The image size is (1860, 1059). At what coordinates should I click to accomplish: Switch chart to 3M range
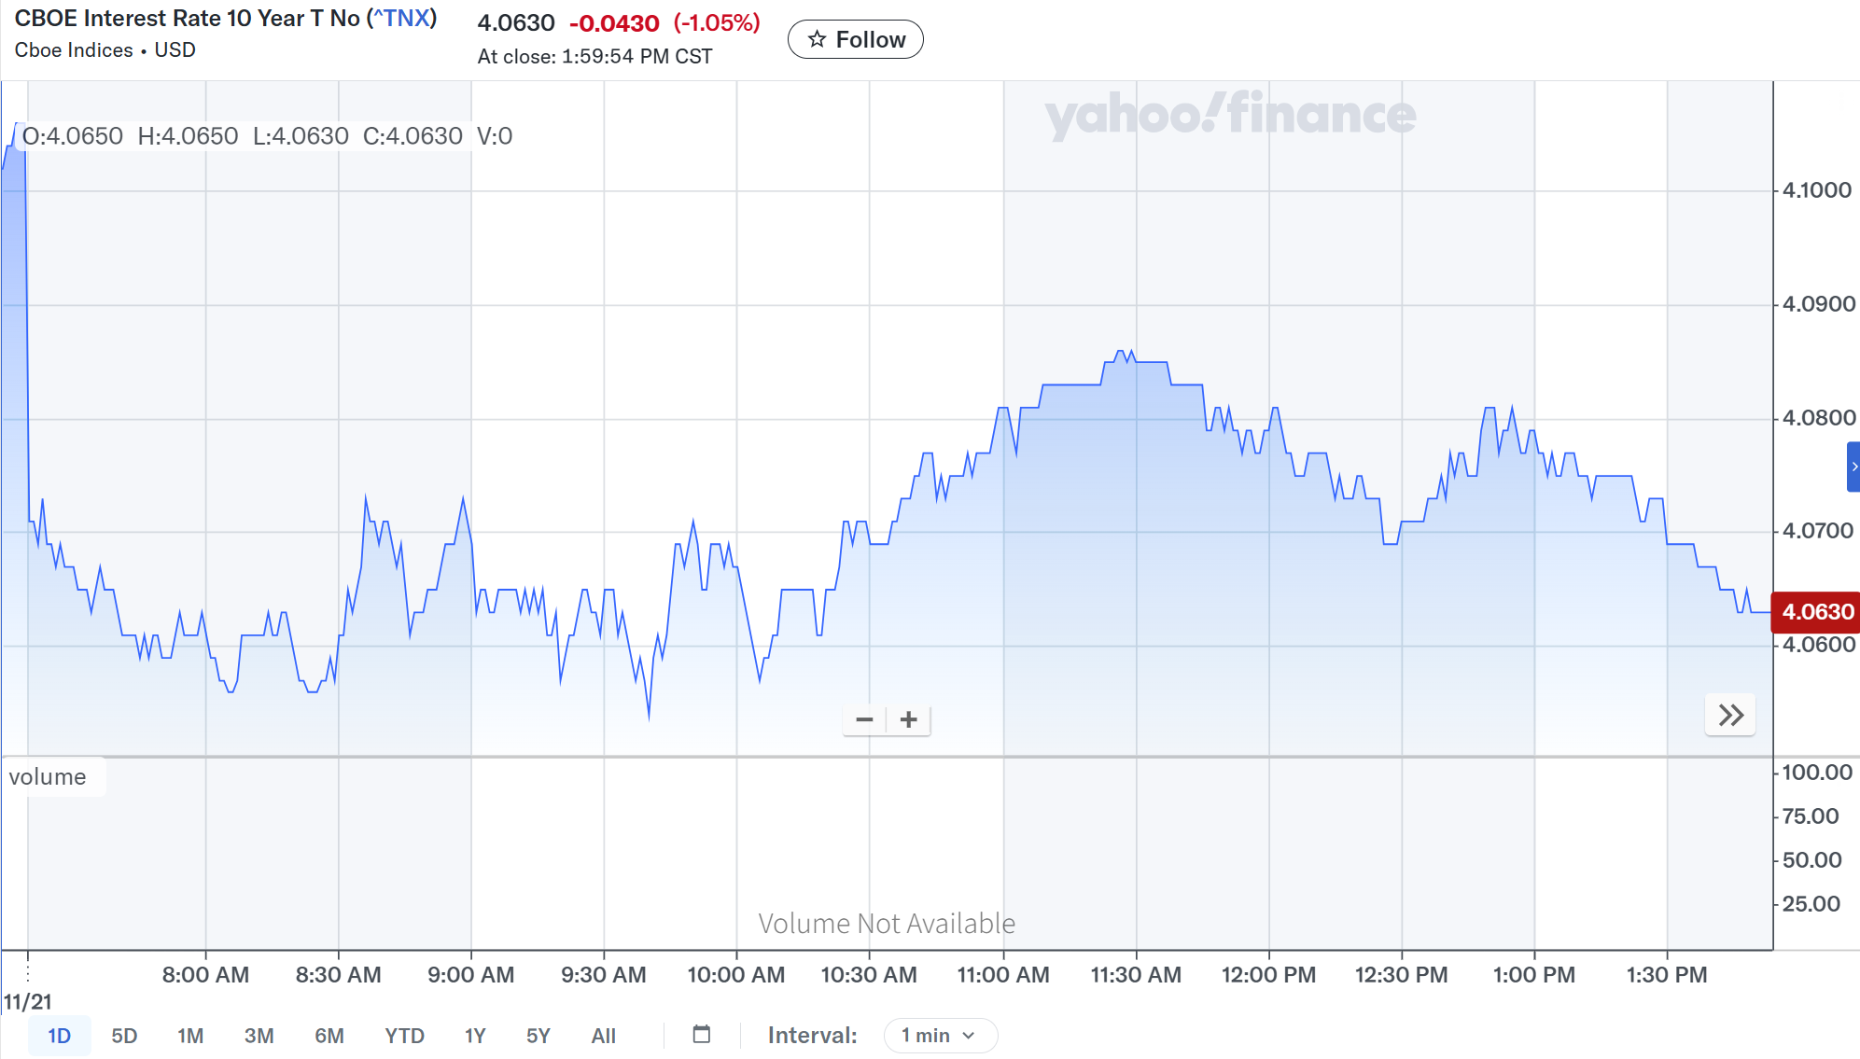point(259,1036)
